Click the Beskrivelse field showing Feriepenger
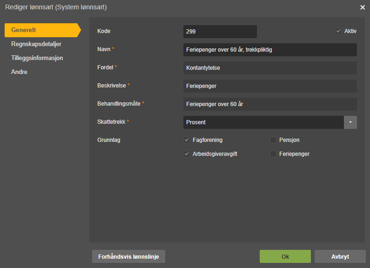The width and height of the screenshot is (370, 268). [x=270, y=86]
